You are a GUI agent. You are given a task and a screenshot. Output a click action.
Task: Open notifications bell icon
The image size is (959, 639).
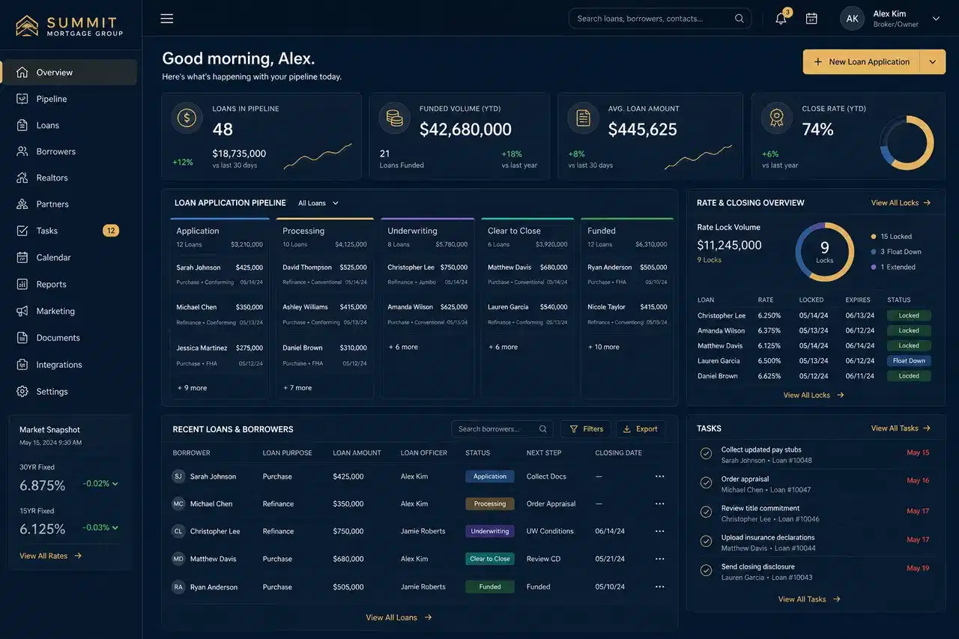pos(781,19)
